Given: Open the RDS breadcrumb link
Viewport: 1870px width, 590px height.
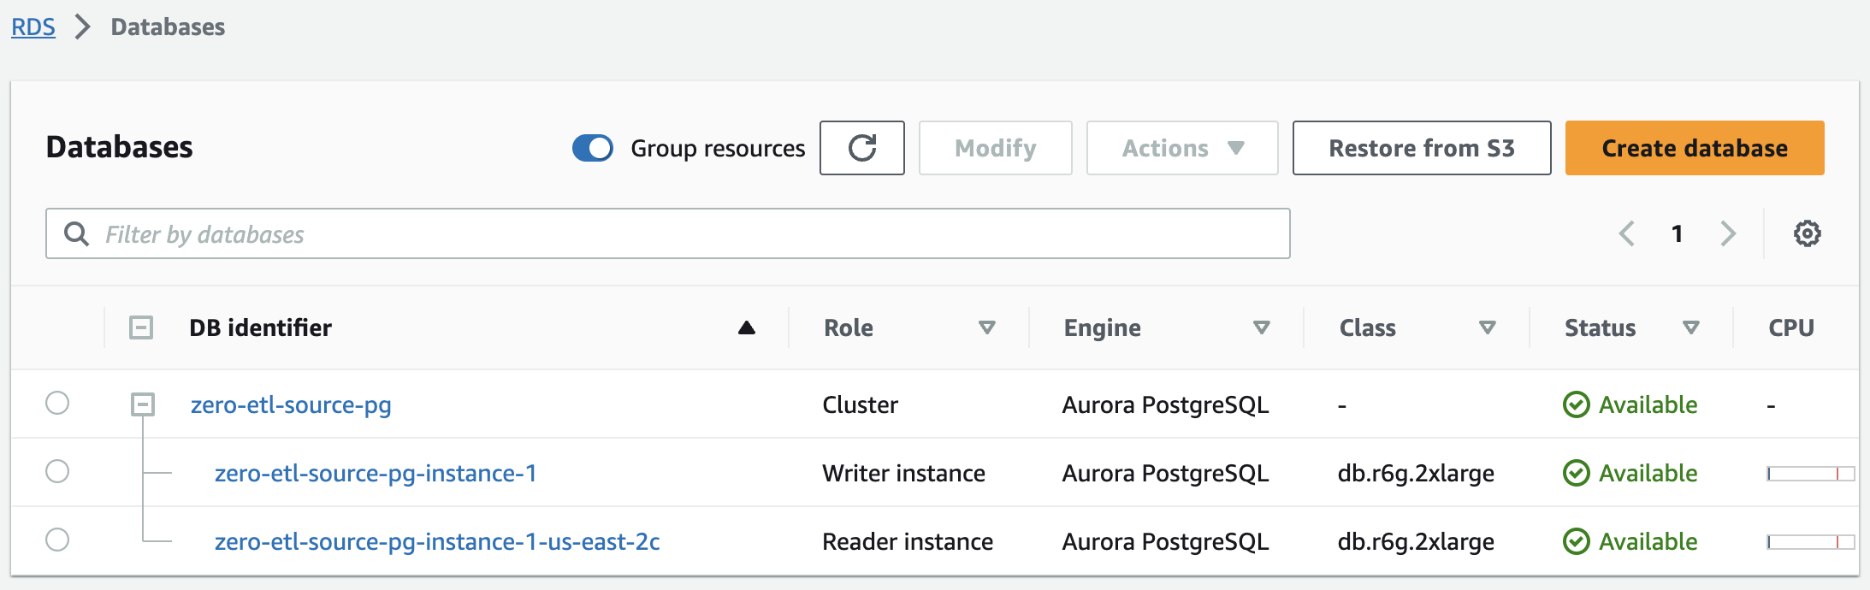Looking at the screenshot, I should (x=33, y=27).
